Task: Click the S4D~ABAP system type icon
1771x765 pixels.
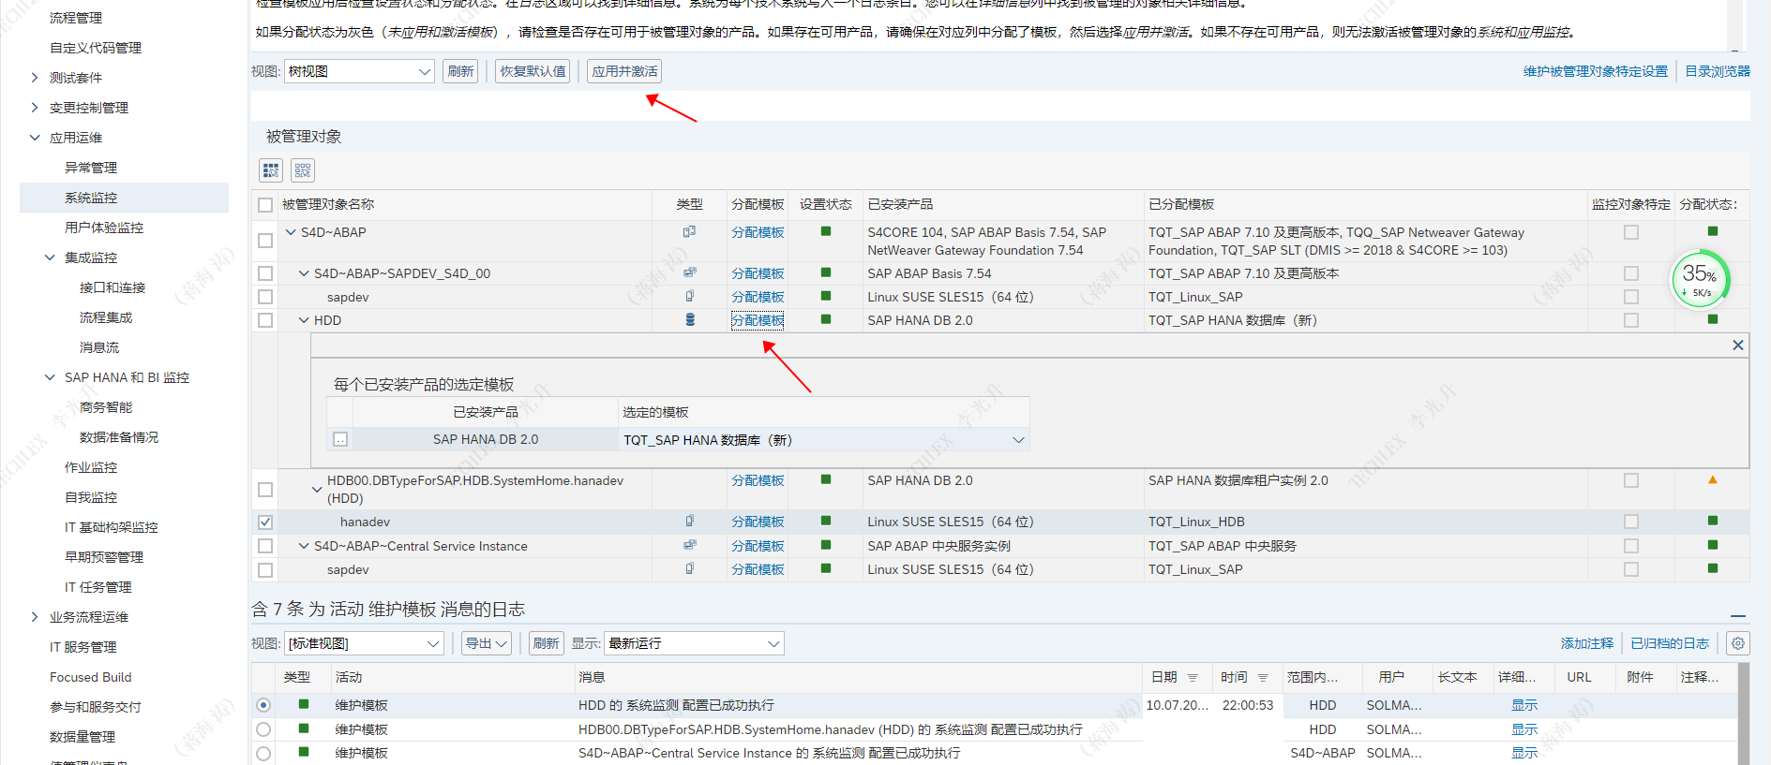Action: [x=689, y=232]
